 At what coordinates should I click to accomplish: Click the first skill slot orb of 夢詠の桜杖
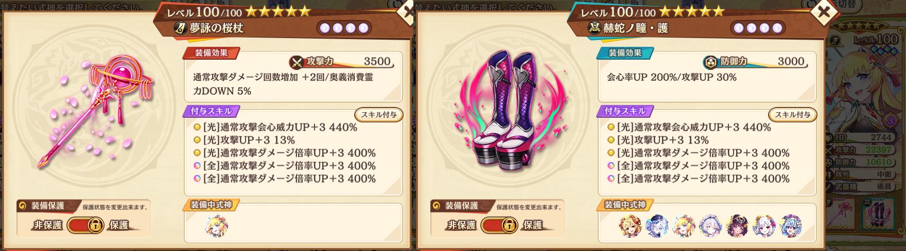point(325,28)
